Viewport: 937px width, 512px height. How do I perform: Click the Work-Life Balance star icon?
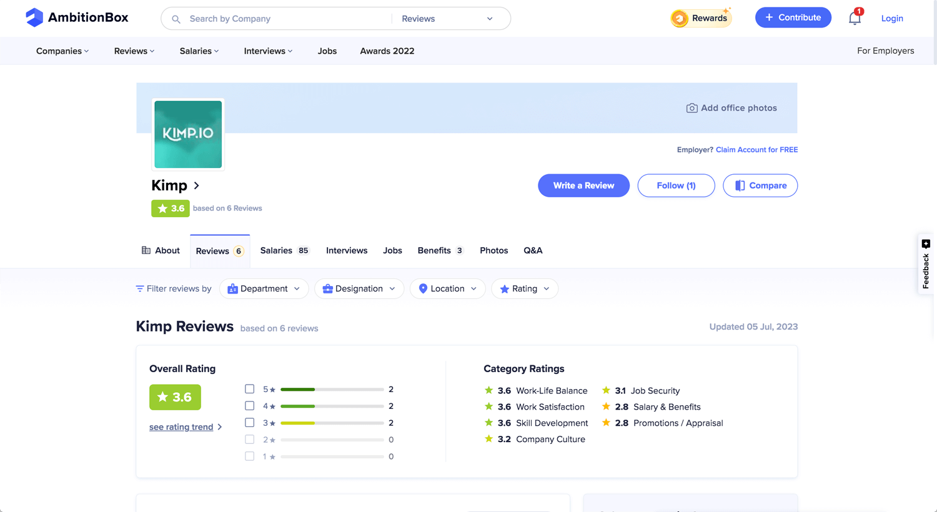pyautogui.click(x=488, y=390)
